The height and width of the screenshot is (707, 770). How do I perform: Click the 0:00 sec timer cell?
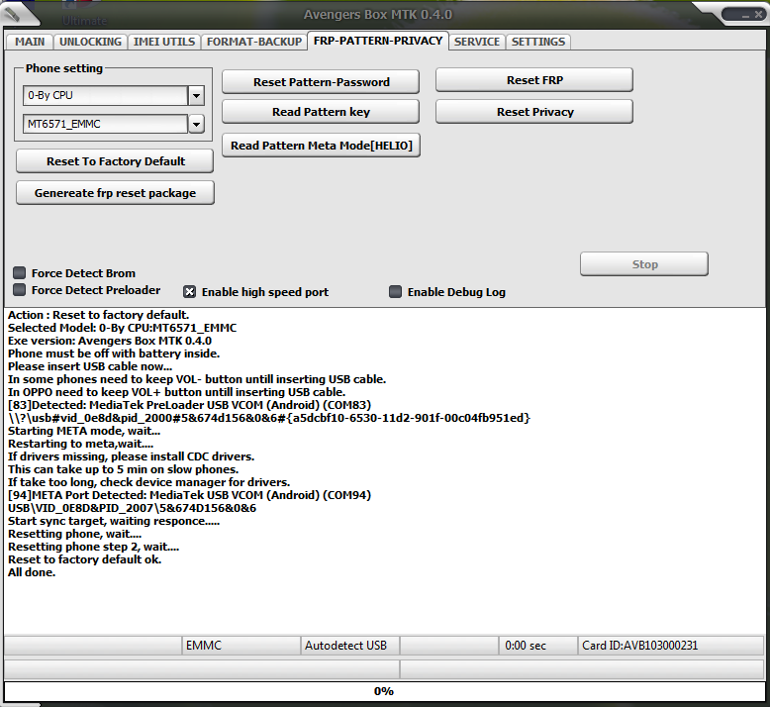[x=538, y=646]
